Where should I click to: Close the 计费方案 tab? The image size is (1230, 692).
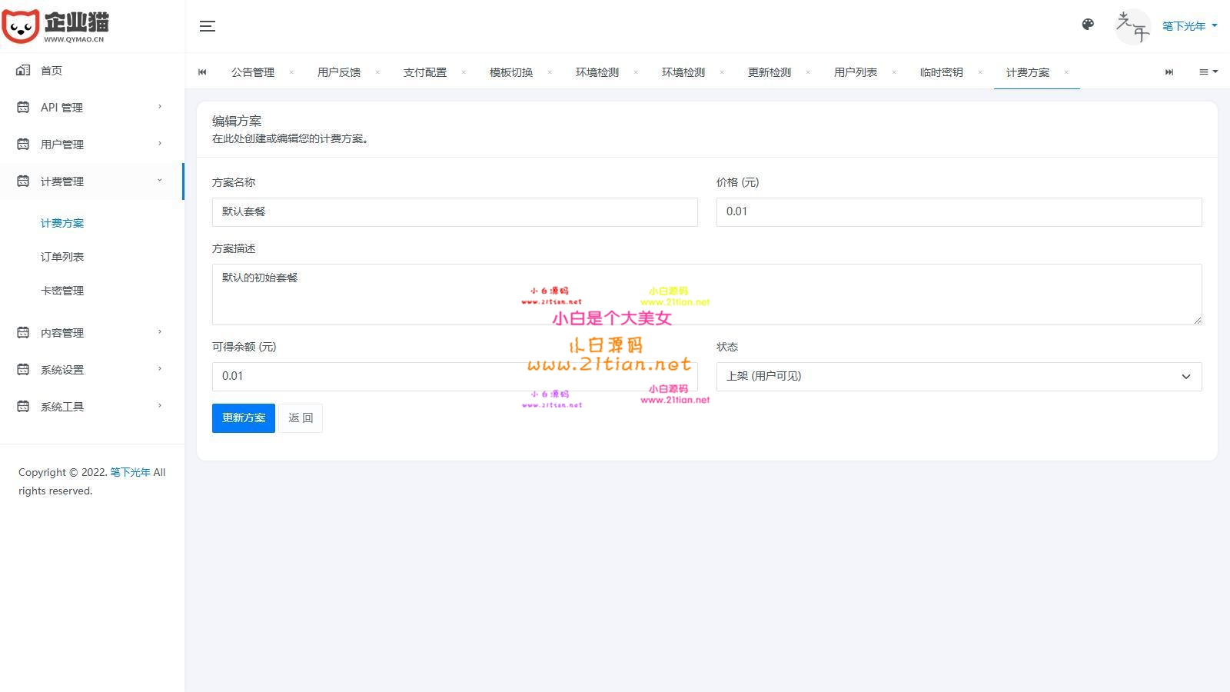tap(1066, 72)
